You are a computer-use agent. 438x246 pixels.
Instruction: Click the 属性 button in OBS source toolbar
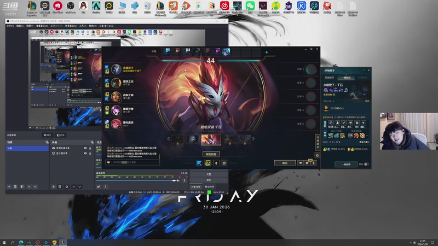47,135
